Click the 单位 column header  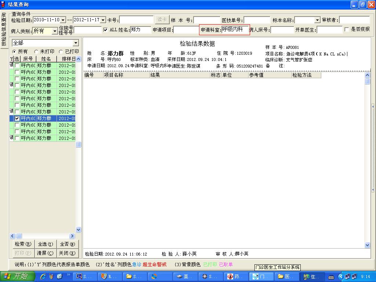(235, 75)
